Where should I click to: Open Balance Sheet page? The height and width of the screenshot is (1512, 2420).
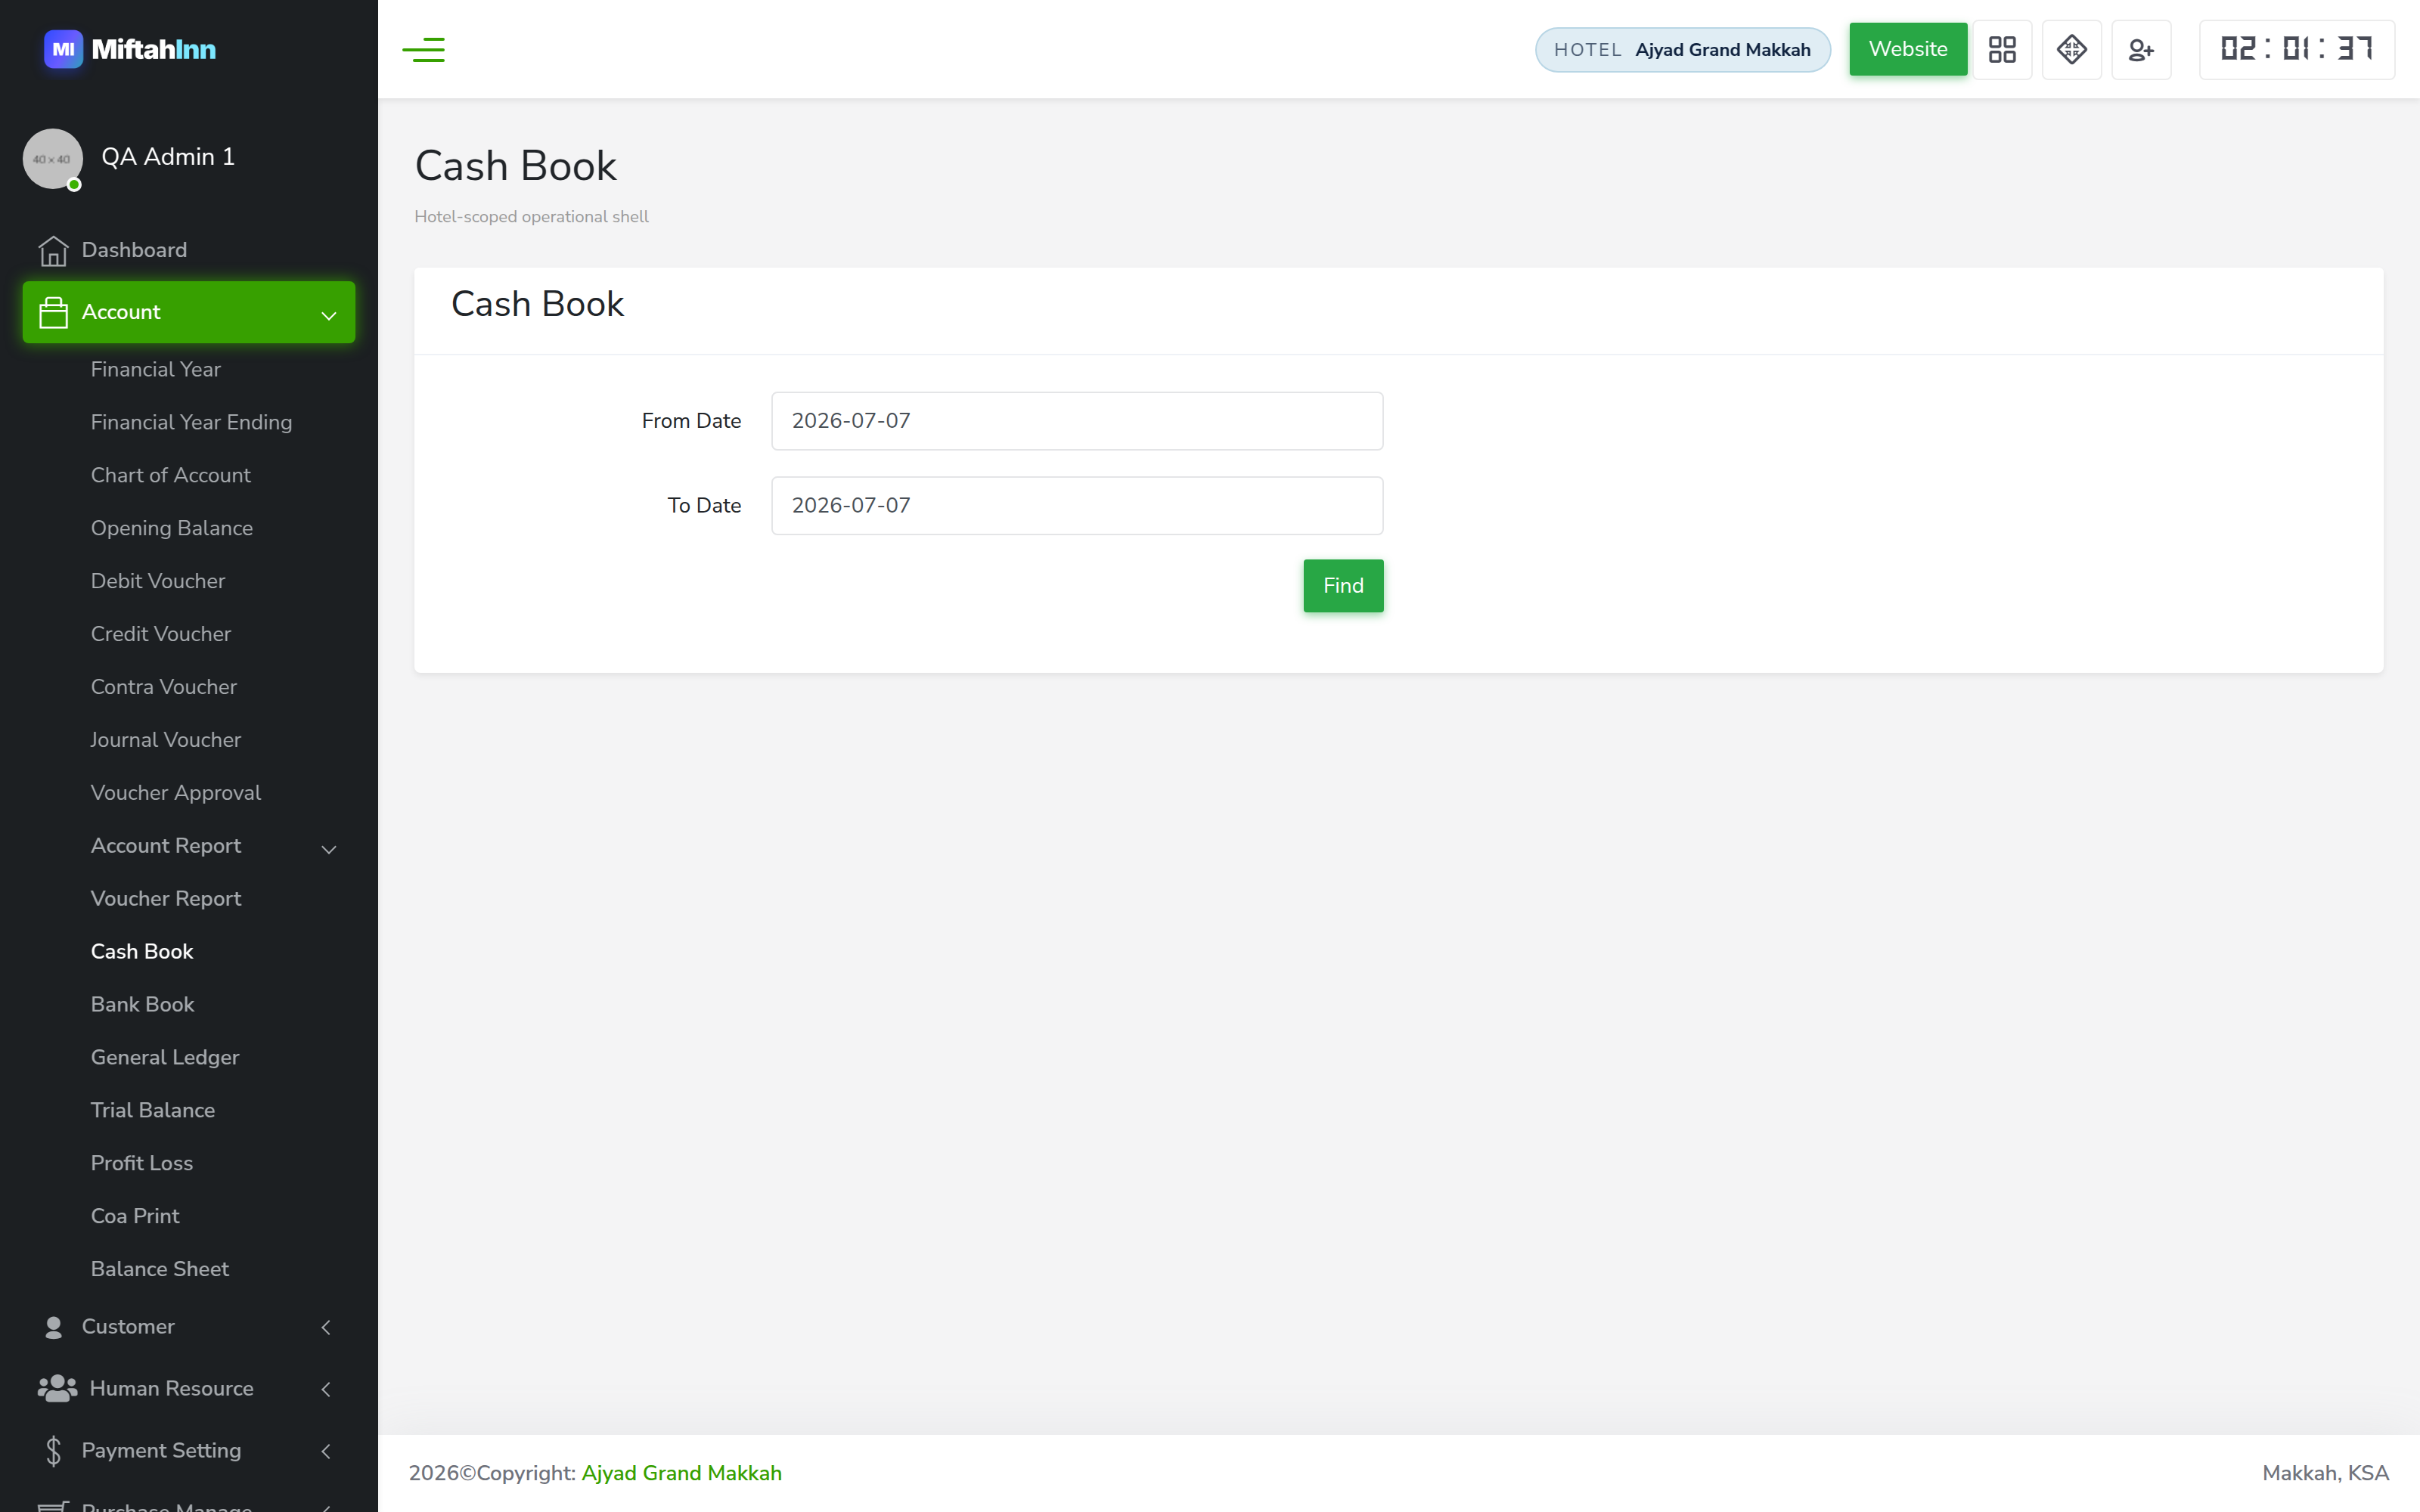160,1269
